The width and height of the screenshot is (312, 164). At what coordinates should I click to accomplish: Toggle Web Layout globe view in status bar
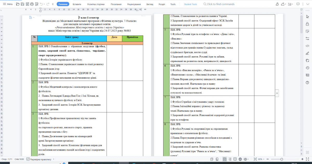click(x=240, y=159)
